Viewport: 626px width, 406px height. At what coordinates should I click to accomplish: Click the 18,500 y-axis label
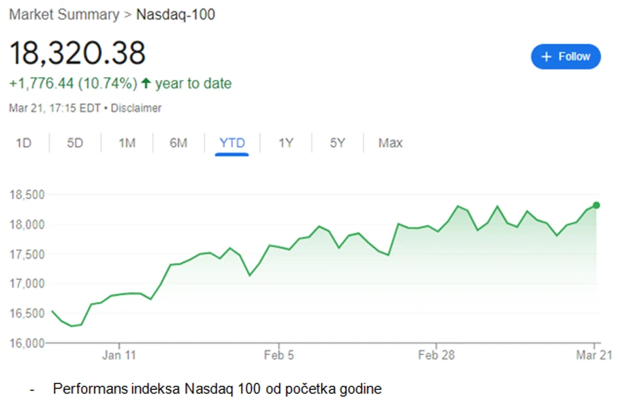pos(27,195)
